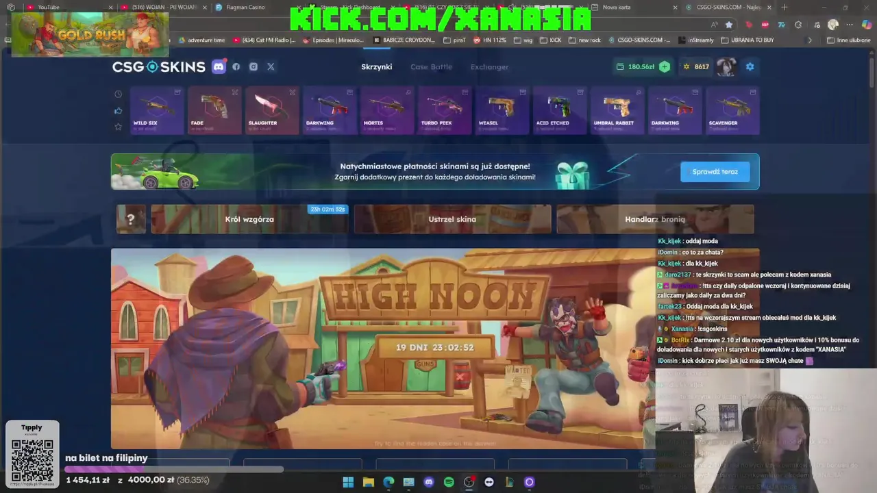
Task: Open the TURBO PEEK drop card
Action: 445,111
